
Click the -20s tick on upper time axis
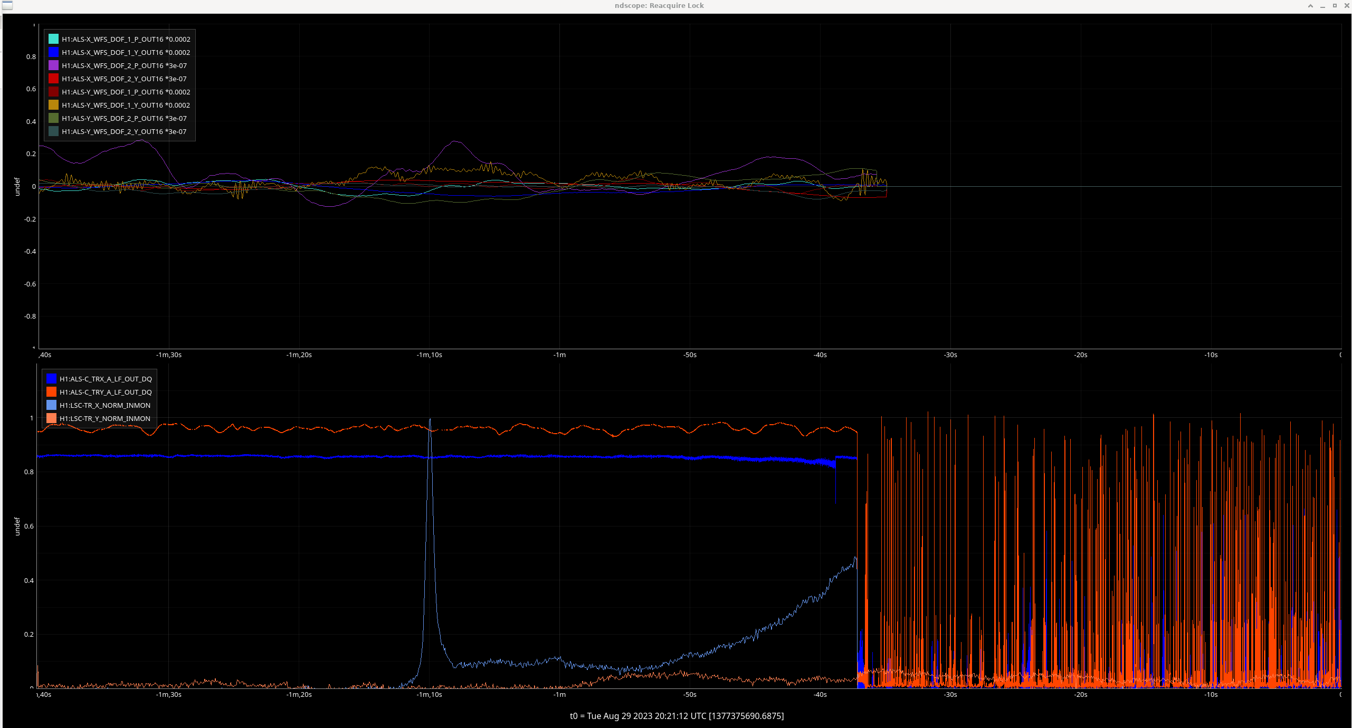(x=1081, y=355)
